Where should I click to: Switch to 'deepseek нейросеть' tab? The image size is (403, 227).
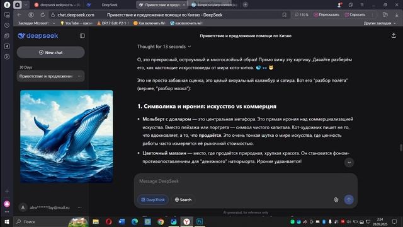[x=57, y=5]
